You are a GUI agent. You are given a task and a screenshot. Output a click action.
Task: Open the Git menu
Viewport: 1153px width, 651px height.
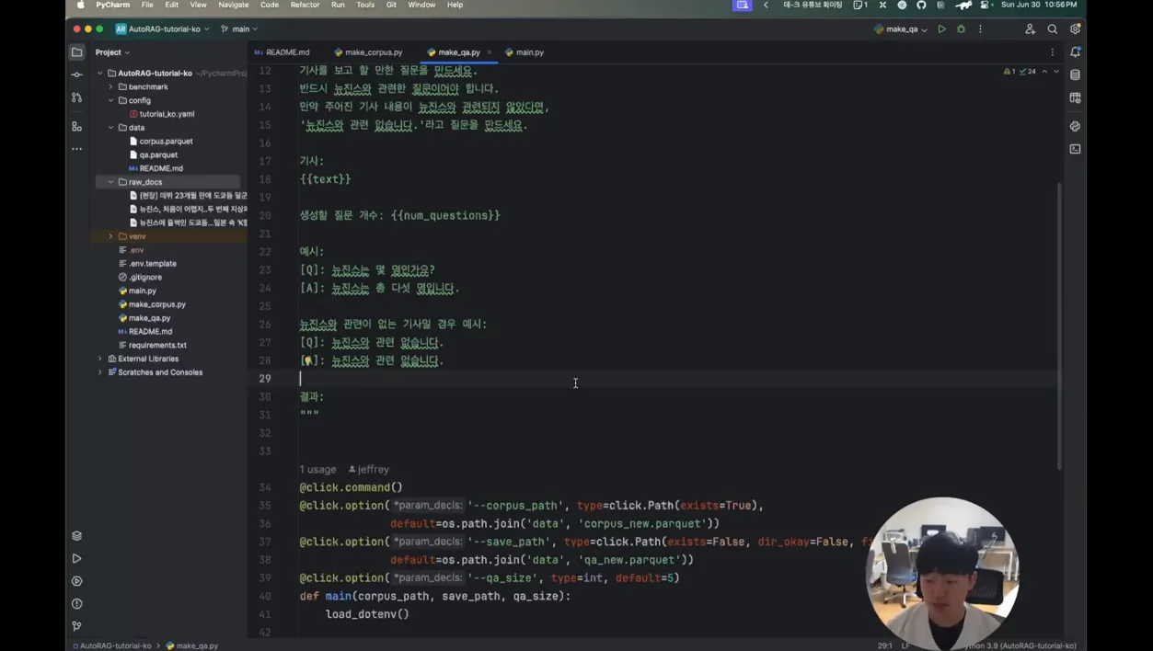click(x=391, y=6)
